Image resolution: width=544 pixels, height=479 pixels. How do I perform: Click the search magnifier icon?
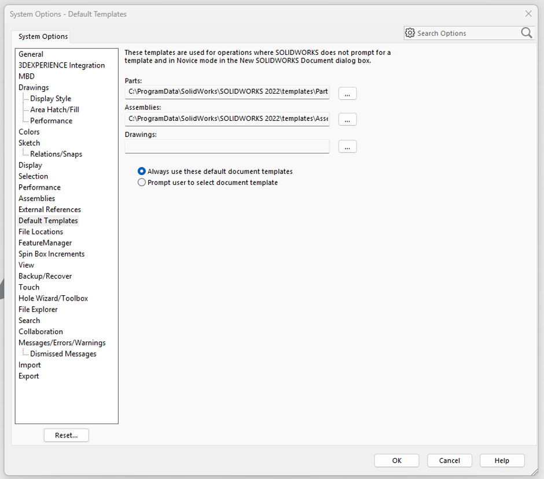click(x=526, y=33)
